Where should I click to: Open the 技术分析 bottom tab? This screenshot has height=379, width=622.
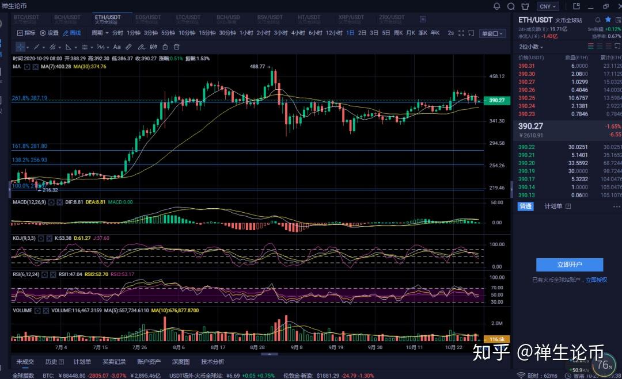pyautogui.click(x=213, y=362)
